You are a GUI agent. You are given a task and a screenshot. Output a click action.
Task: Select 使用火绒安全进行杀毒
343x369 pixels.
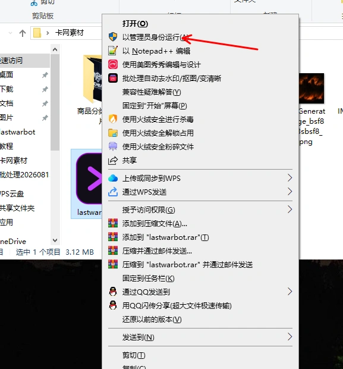click(x=200, y=119)
